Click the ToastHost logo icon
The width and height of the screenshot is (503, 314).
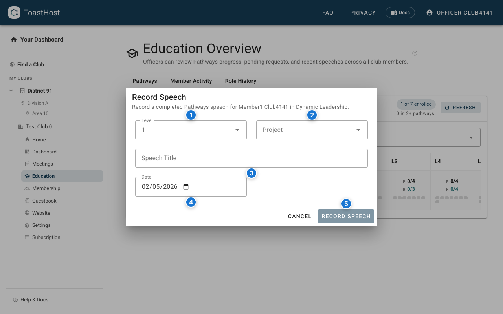[x=14, y=13]
